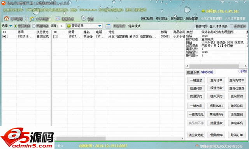Click the order list horizontal scrollbar

point(118,138)
